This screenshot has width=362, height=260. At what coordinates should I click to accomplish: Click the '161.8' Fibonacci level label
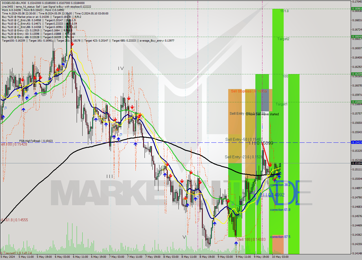tap(285, 11)
